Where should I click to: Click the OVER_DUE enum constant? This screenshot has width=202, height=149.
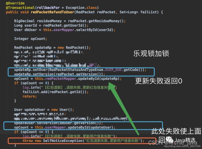[113, 70]
